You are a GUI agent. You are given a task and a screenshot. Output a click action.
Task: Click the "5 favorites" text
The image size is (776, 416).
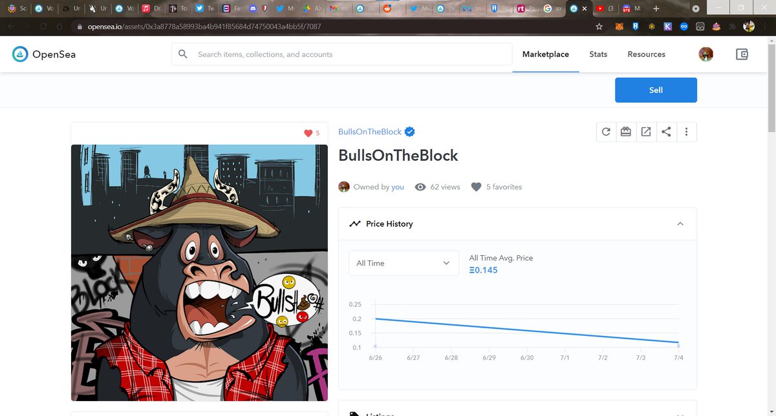(504, 187)
